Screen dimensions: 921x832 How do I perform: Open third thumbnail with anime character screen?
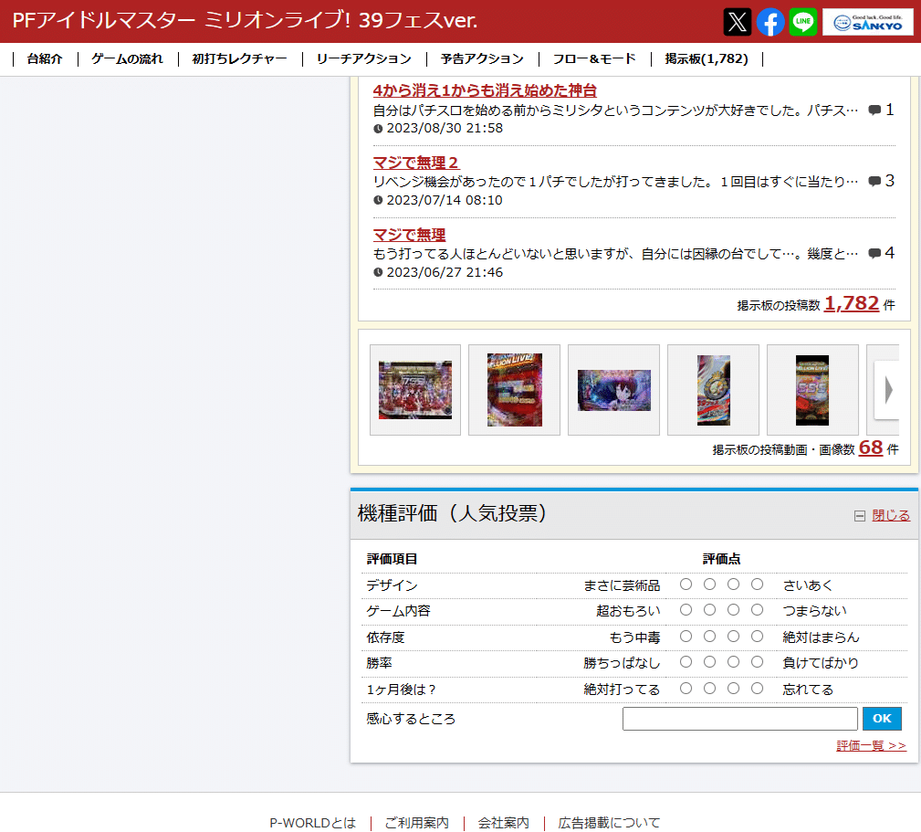pos(613,390)
